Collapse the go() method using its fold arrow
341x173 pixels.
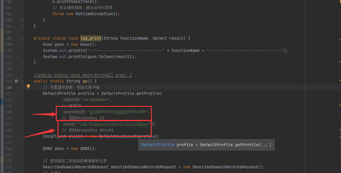coord(22,81)
